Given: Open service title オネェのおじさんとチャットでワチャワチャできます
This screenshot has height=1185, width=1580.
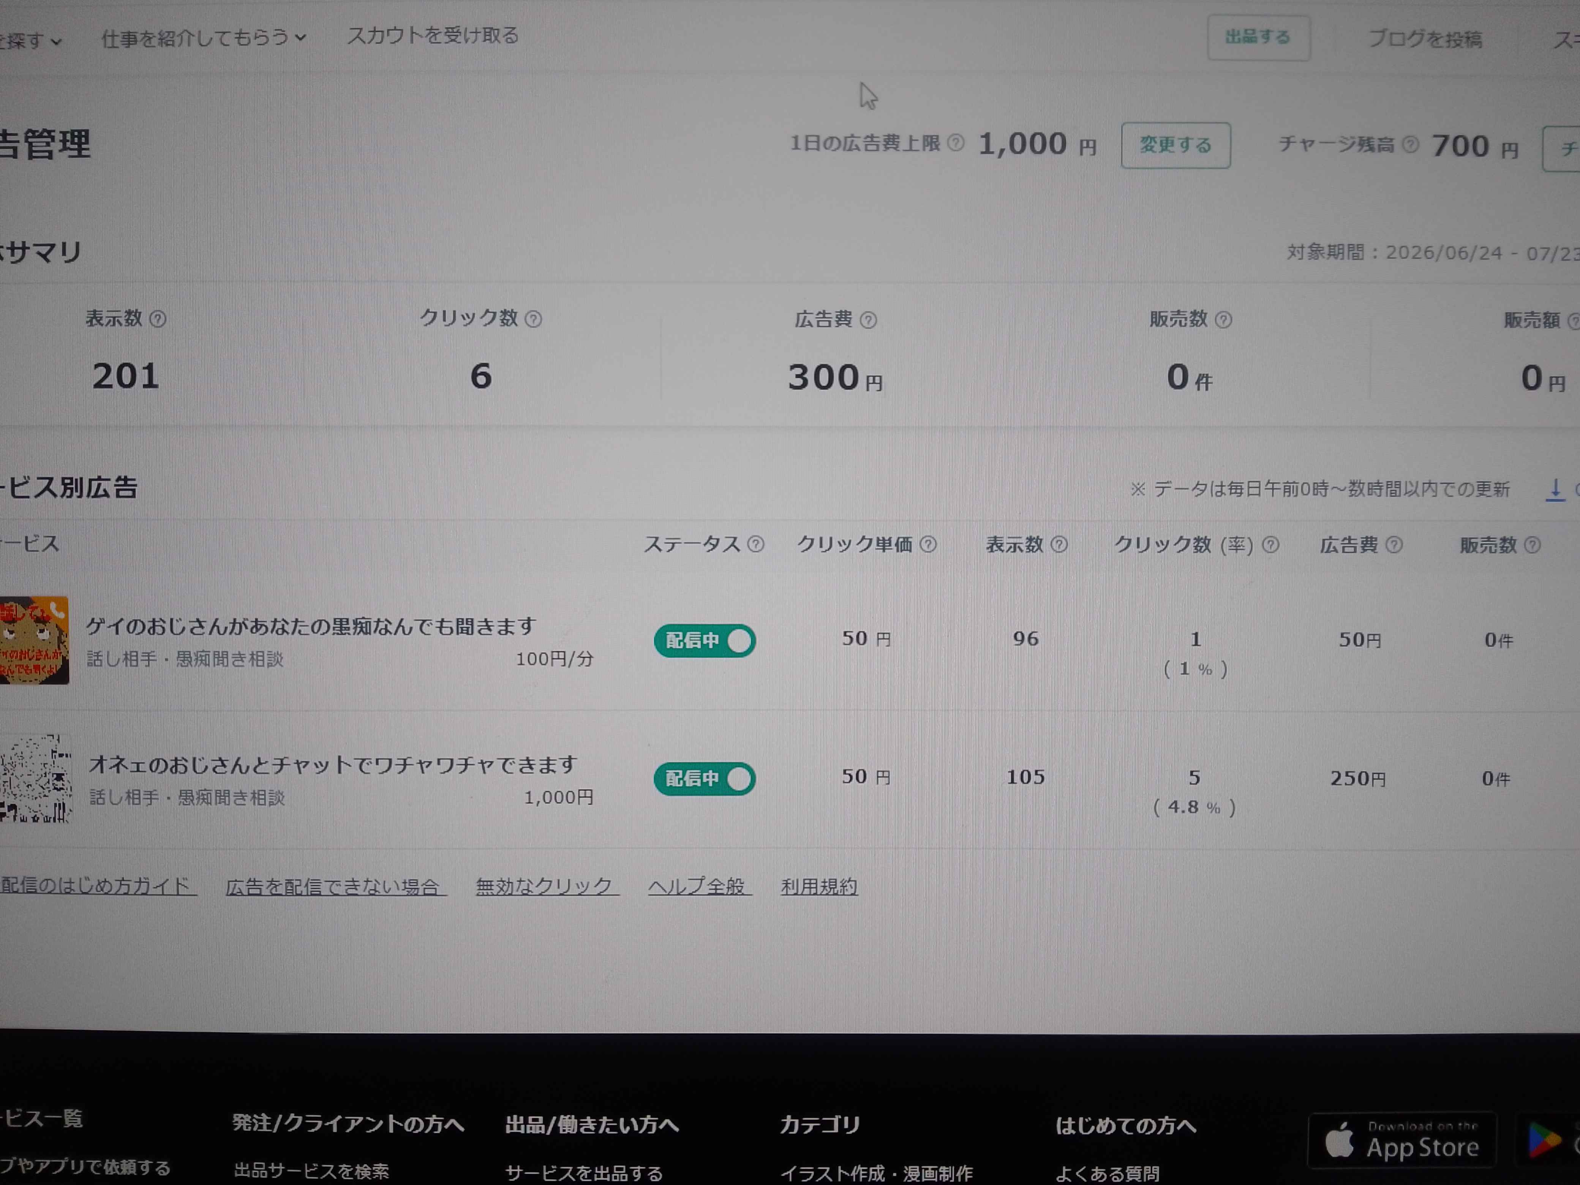Looking at the screenshot, I should click(x=333, y=765).
